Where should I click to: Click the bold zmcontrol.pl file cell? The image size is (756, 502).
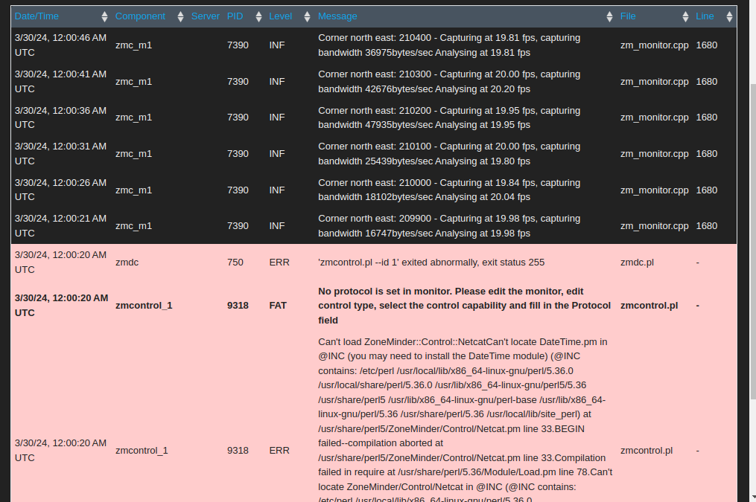(649, 306)
